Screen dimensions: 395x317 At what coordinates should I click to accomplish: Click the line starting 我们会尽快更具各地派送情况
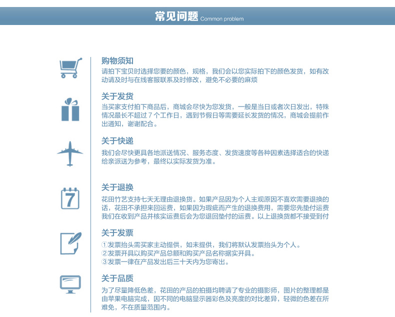point(215,153)
